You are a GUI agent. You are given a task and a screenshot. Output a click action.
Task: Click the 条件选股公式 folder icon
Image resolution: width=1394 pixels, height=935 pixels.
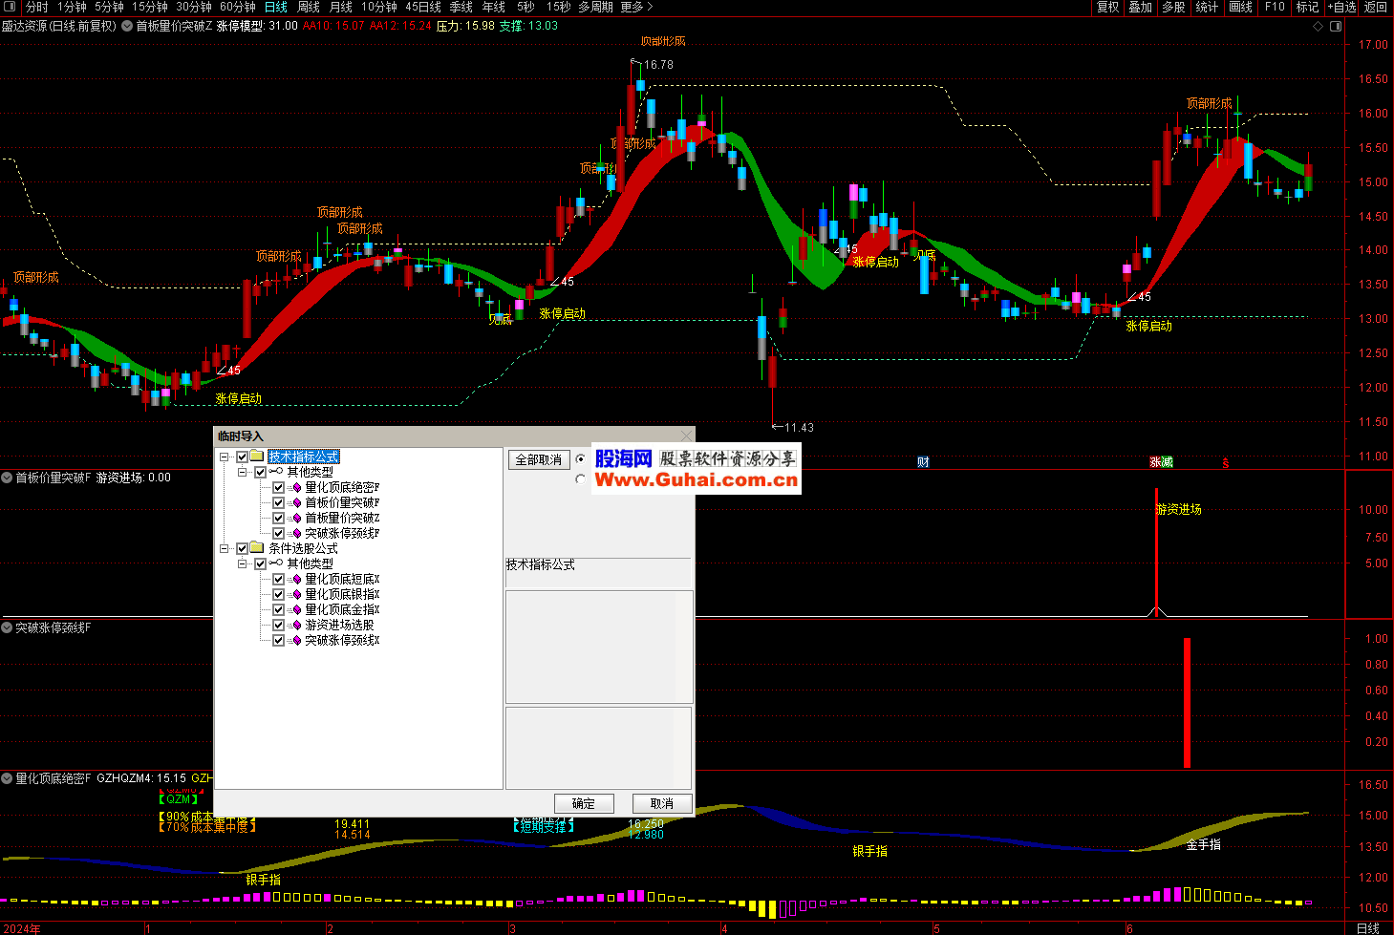[257, 548]
